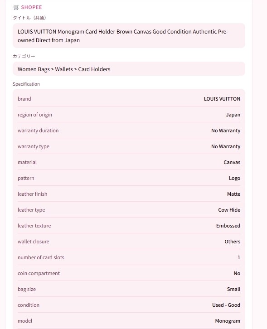Click the Shopee shopping cart icon

tap(16, 8)
